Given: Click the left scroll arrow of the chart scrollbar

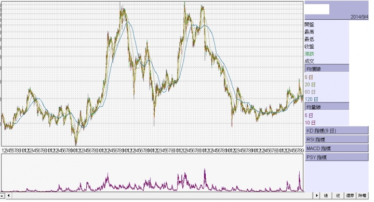Looking at the screenshot, I should [x=9, y=196].
